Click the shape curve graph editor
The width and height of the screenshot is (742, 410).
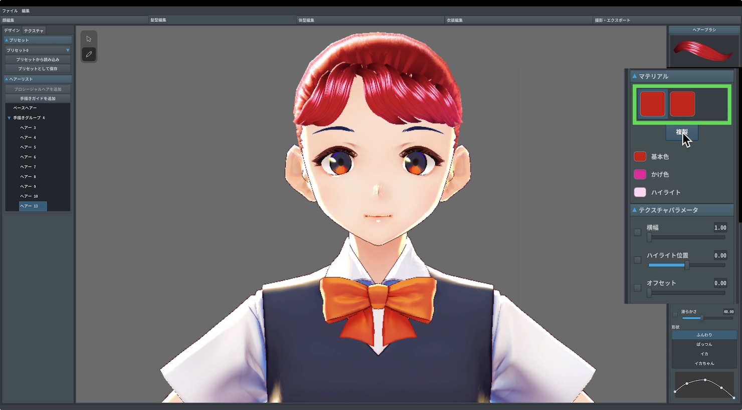(704, 385)
